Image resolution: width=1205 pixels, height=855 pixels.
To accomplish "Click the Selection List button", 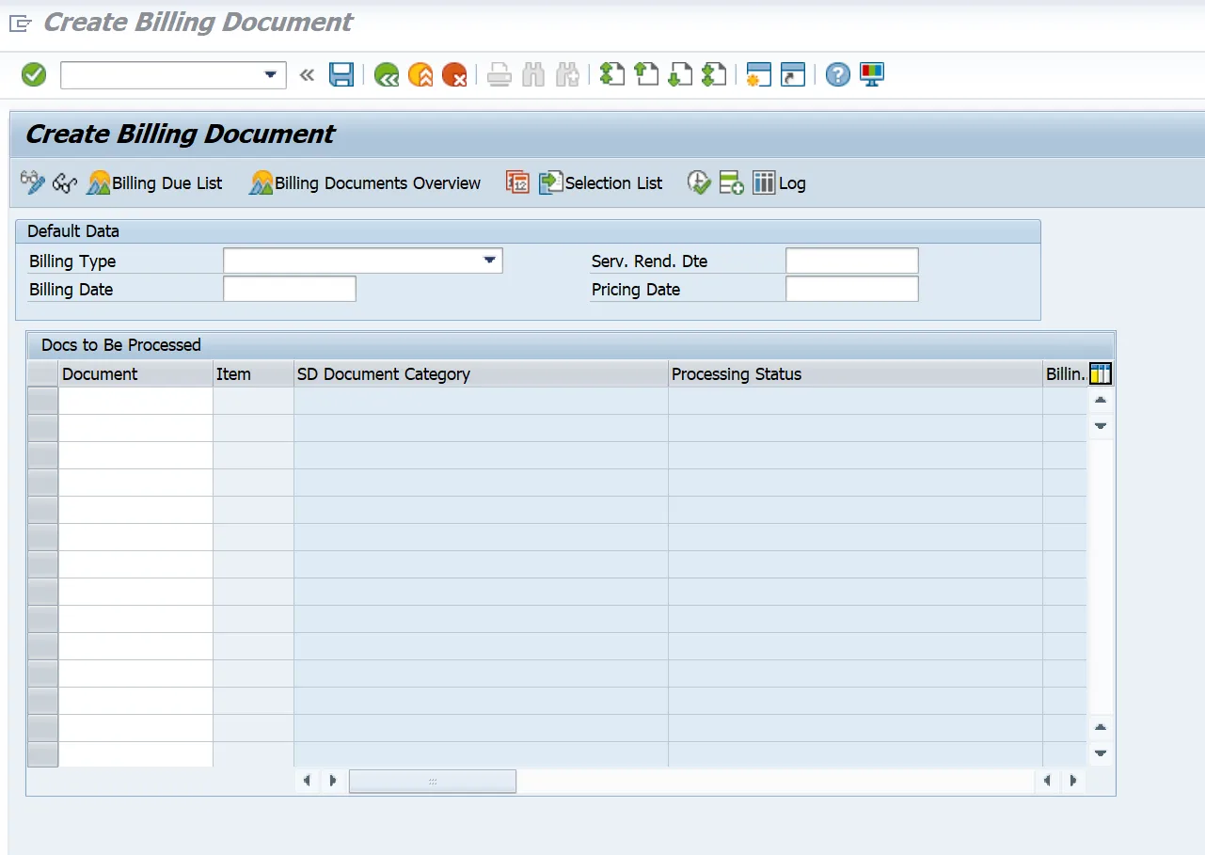I will (x=601, y=183).
